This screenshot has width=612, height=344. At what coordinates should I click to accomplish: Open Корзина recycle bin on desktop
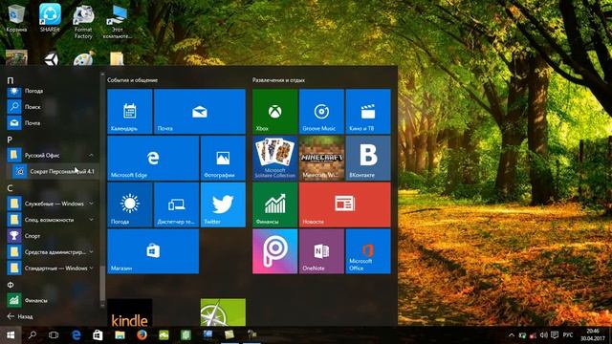tap(16, 18)
